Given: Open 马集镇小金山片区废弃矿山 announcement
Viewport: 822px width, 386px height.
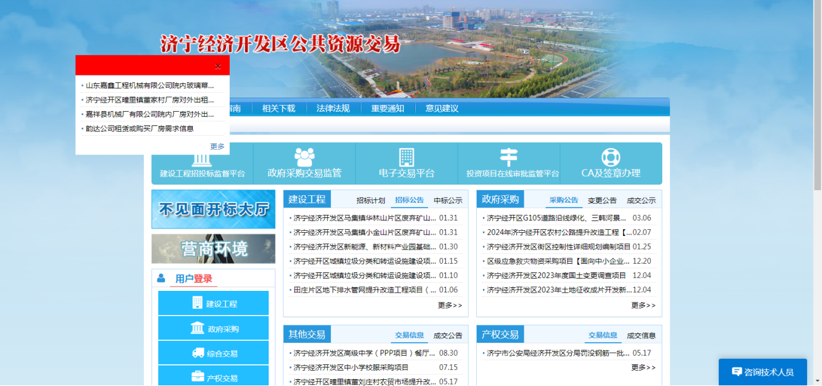Looking at the screenshot, I should (365, 232).
